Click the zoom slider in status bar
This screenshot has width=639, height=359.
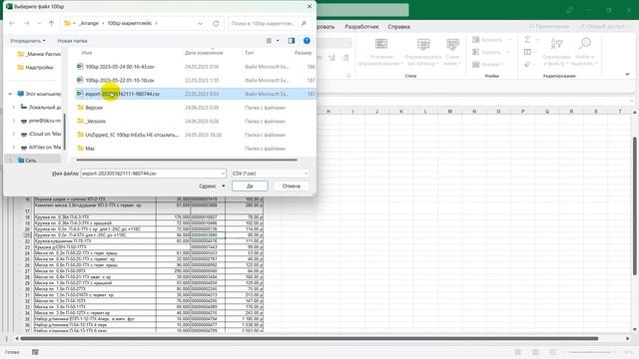[x=590, y=352]
